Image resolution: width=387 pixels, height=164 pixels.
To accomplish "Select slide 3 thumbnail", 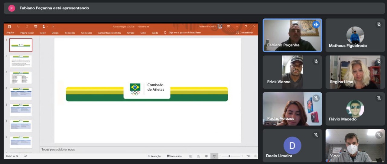I will [21, 77].
